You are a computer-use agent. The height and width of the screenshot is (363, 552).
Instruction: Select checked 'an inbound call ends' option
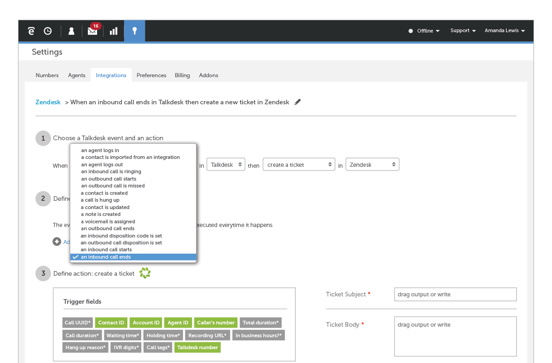tap(133, 257)
